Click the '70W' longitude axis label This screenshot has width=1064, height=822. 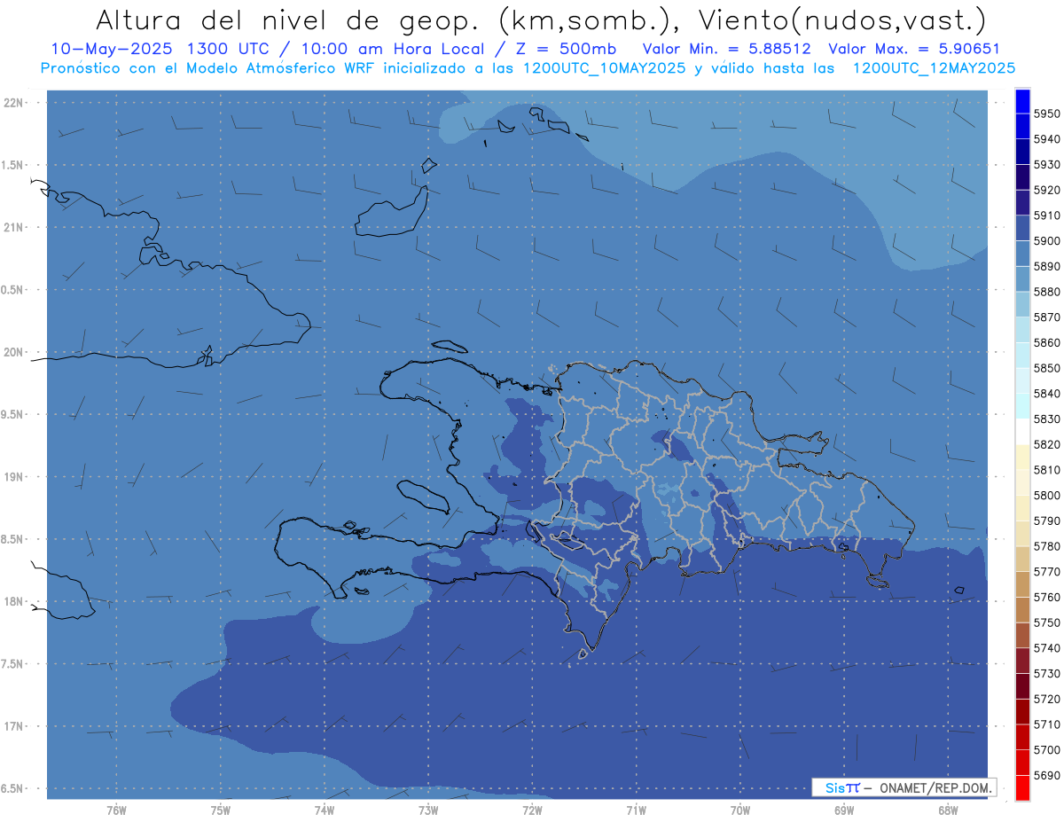pos(740,810)
